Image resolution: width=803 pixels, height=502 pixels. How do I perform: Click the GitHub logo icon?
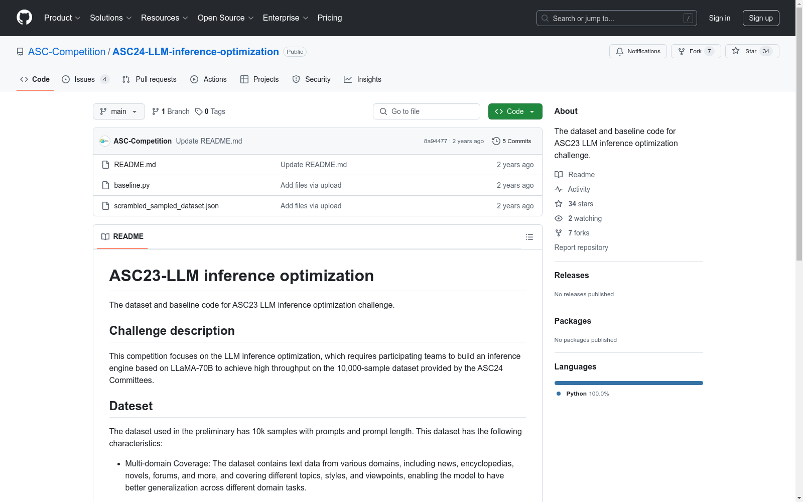pyautogui.click(x=24, y=18)
